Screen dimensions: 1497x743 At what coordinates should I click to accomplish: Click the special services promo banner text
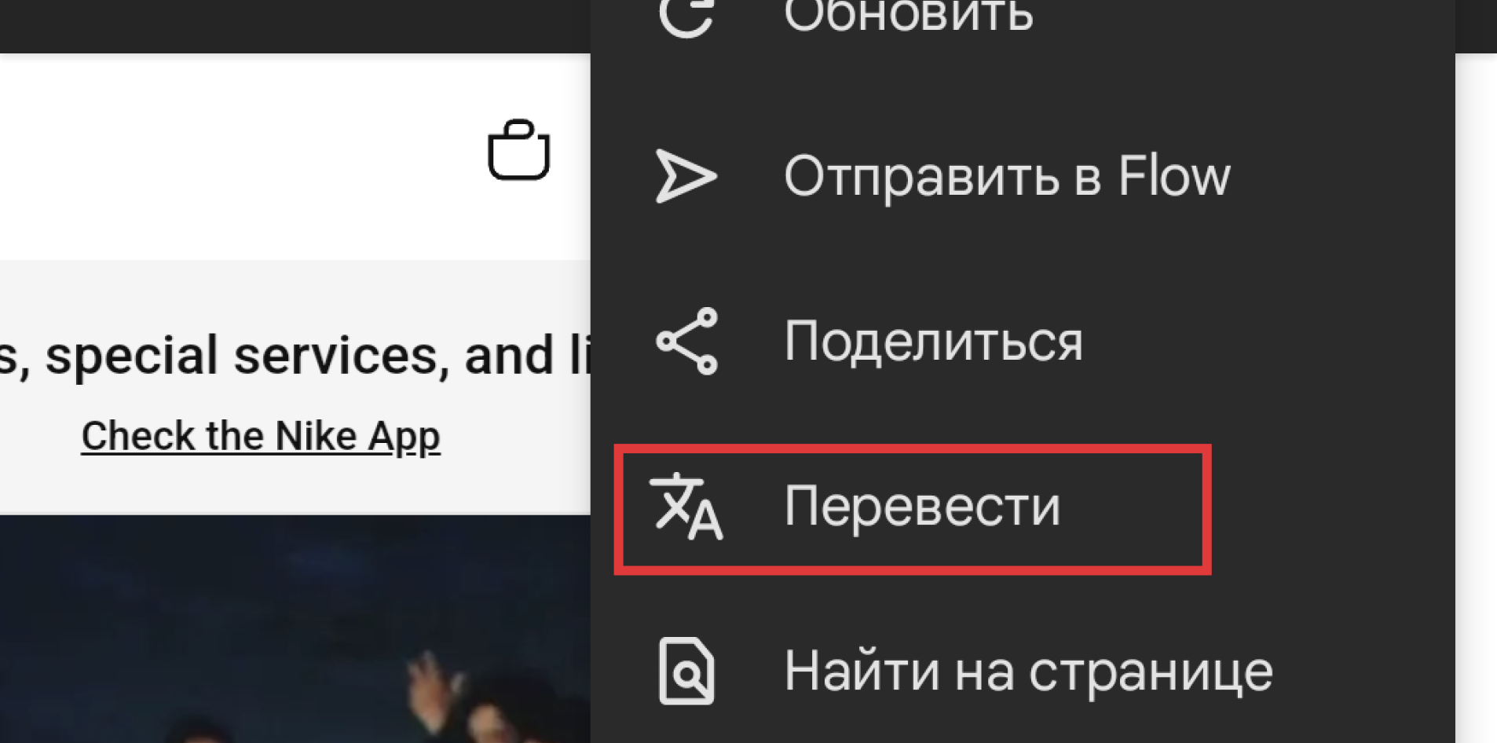(x=295, y=355)
